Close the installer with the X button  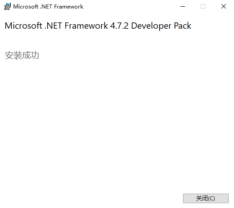(x=224, y=6)
